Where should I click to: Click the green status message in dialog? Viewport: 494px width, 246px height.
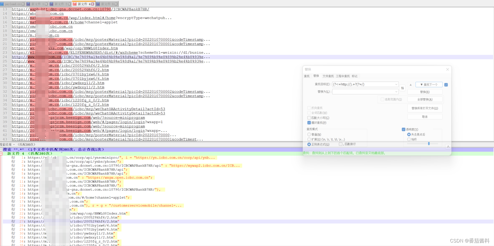[x=344, y=153]
